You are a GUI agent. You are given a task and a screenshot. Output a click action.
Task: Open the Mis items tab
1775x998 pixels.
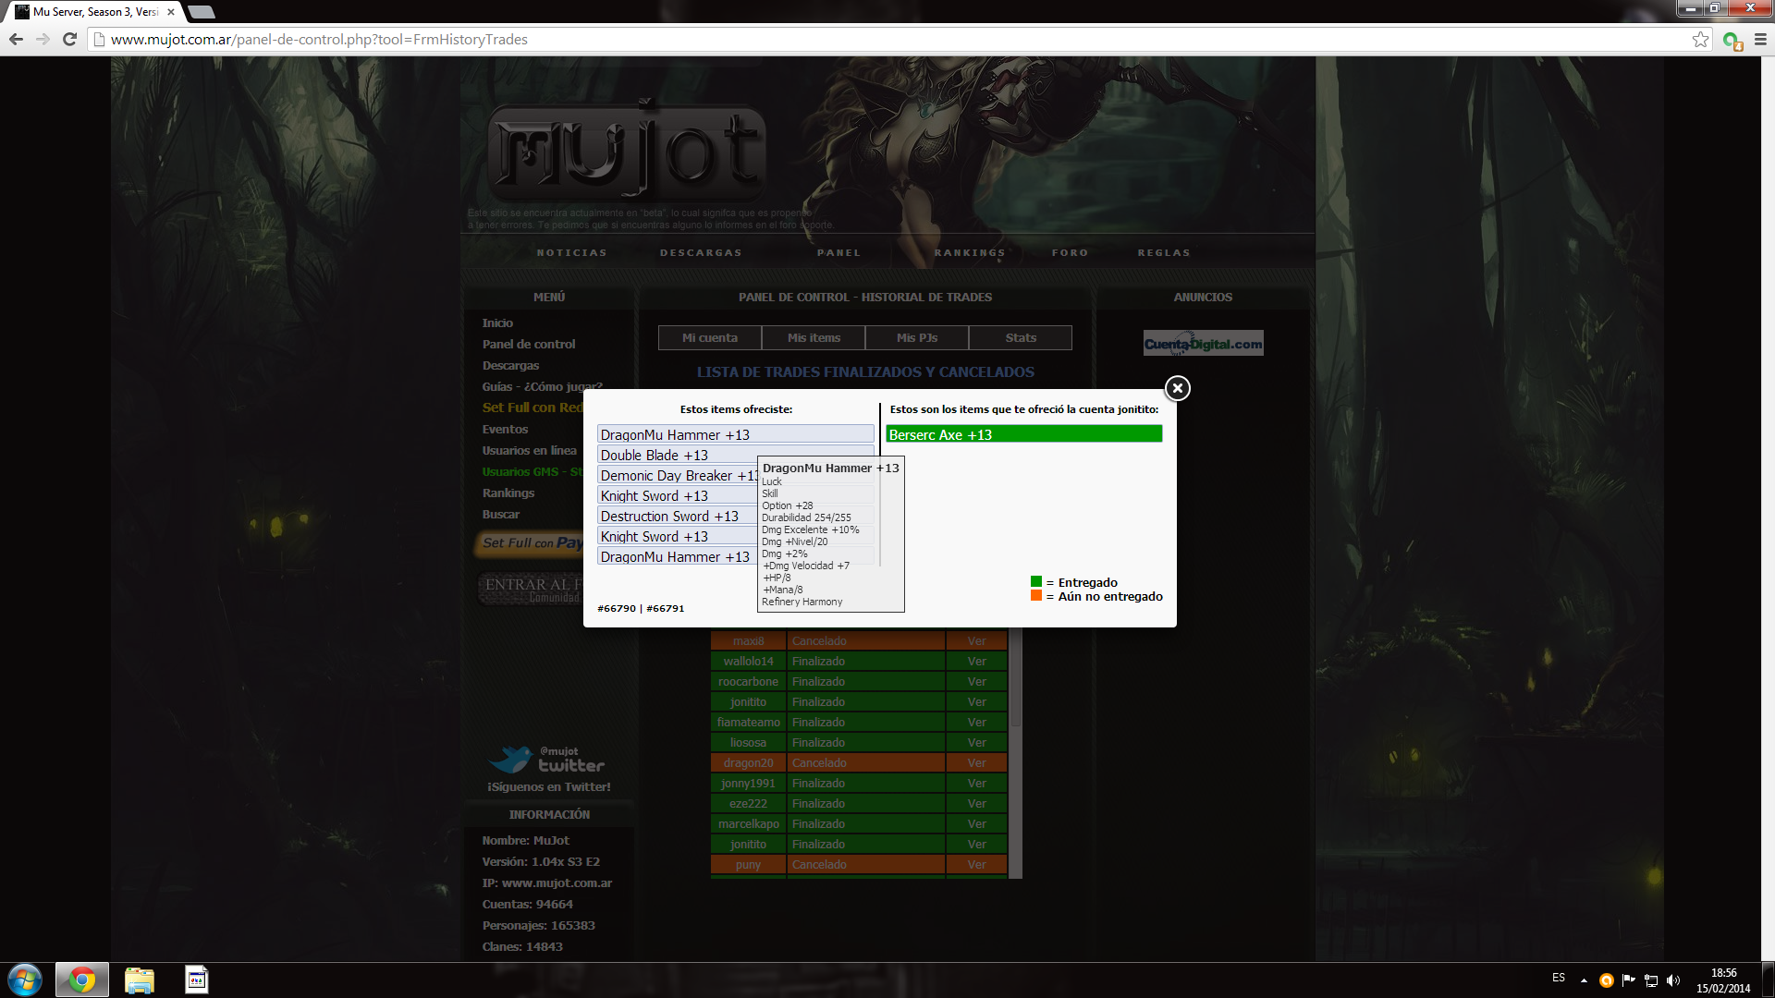tap(814, 338)
